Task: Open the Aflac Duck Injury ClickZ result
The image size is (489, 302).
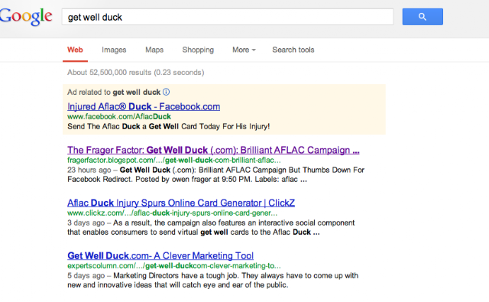Action: tap(181, 203)
